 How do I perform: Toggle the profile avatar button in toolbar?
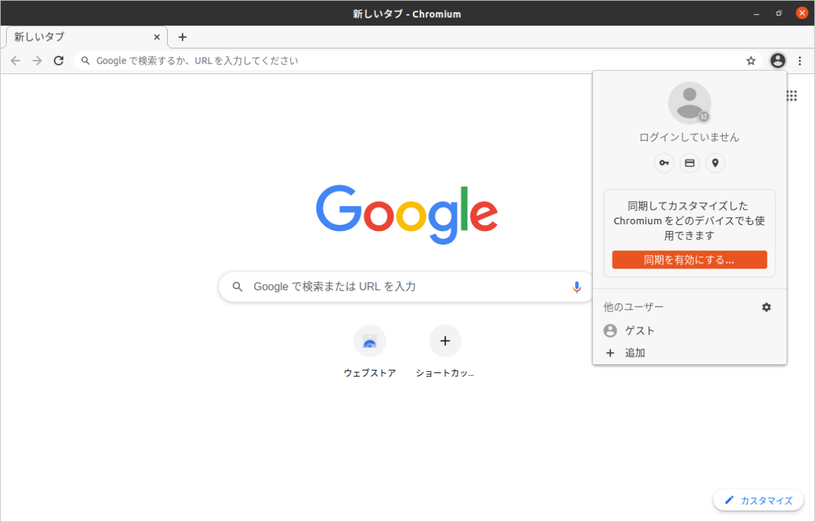[778, 60]
